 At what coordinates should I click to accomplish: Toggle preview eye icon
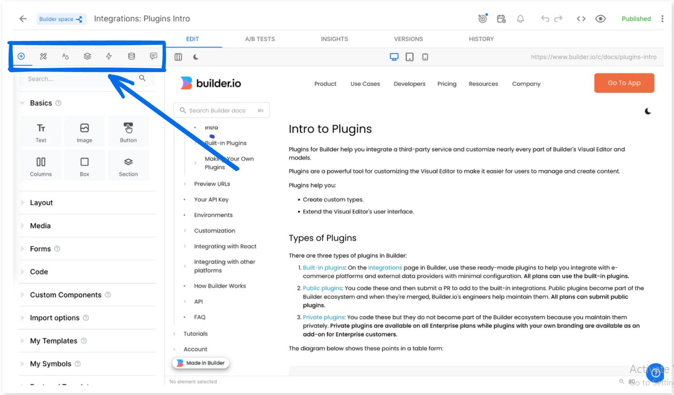pos(600,19)
